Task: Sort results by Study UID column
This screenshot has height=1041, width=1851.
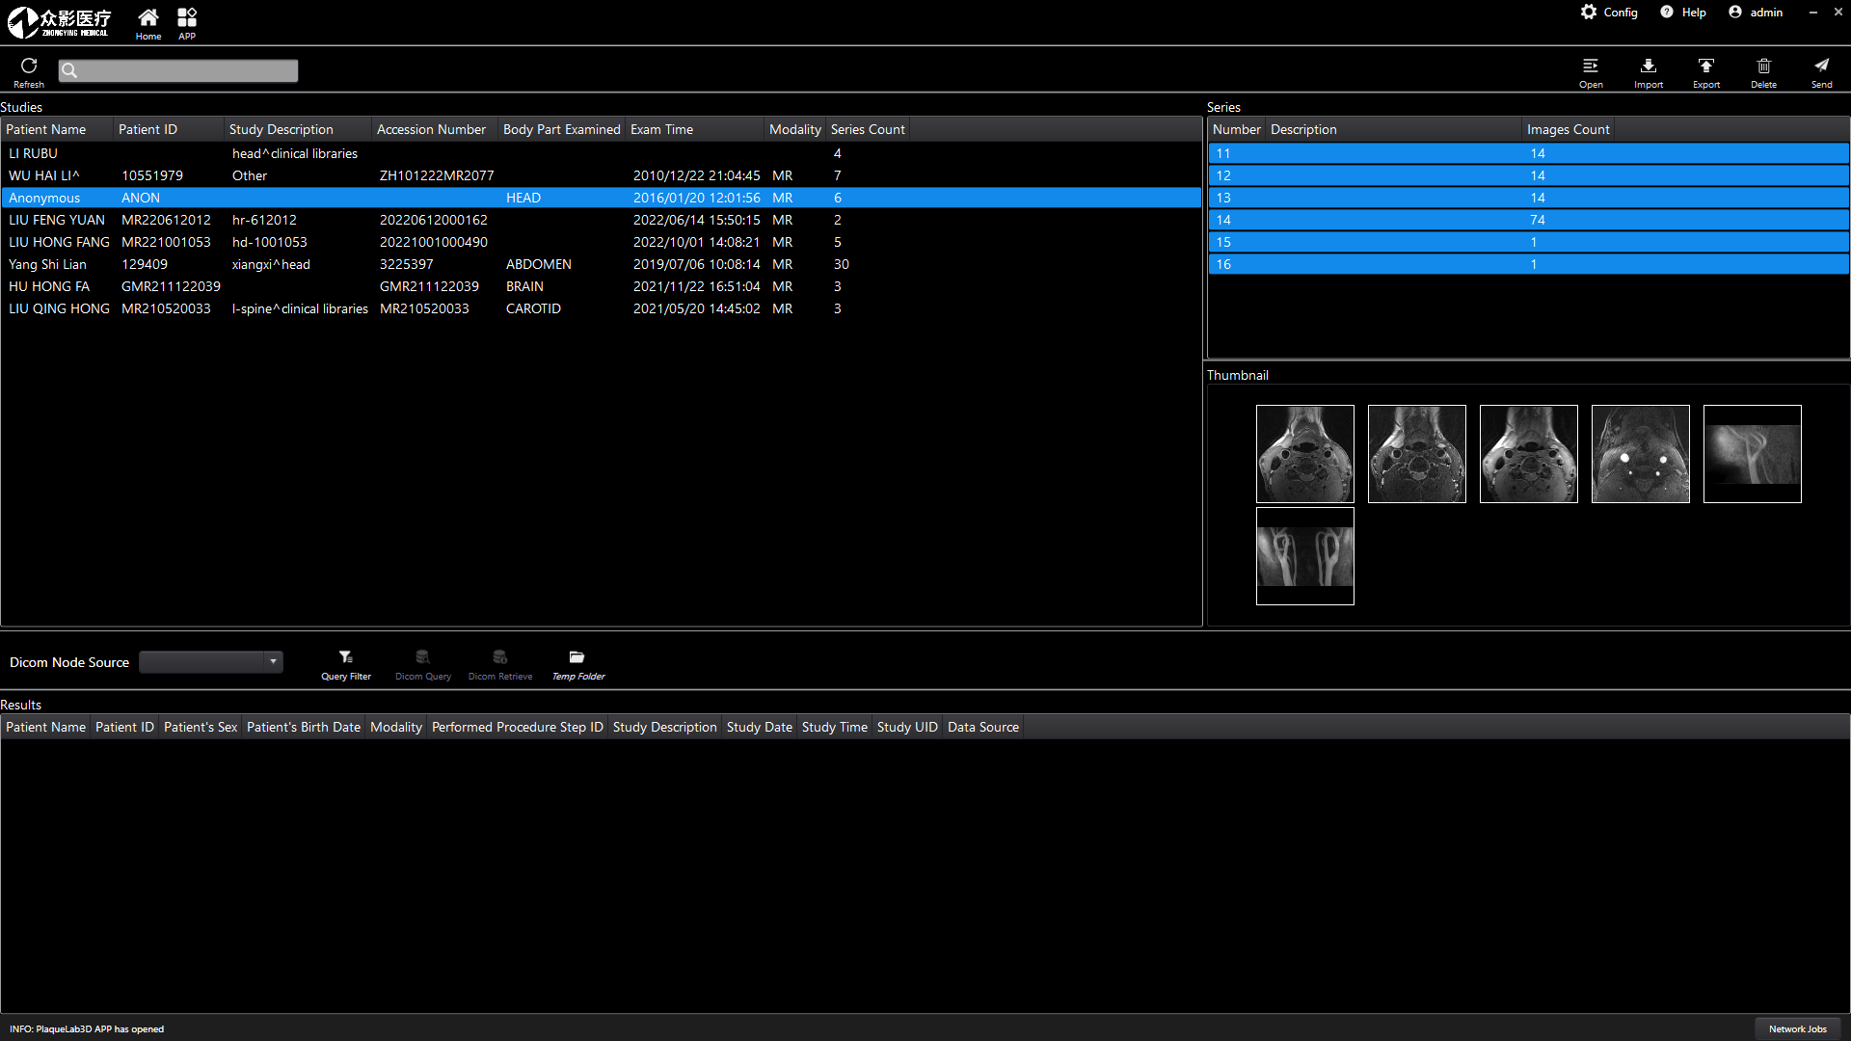Action: click(907, 727)
